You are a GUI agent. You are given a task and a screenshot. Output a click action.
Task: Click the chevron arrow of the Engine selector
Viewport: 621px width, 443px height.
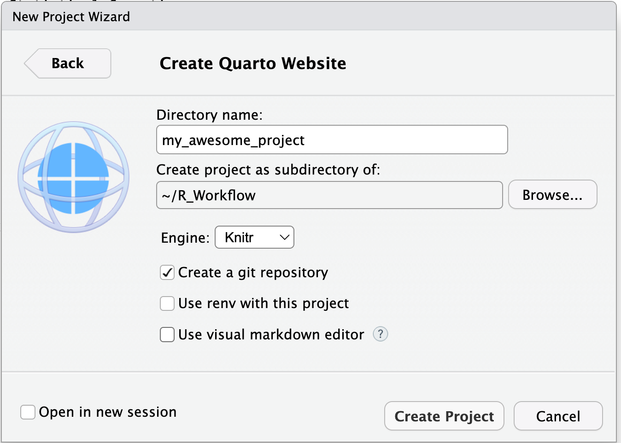(x=284, y=238)
